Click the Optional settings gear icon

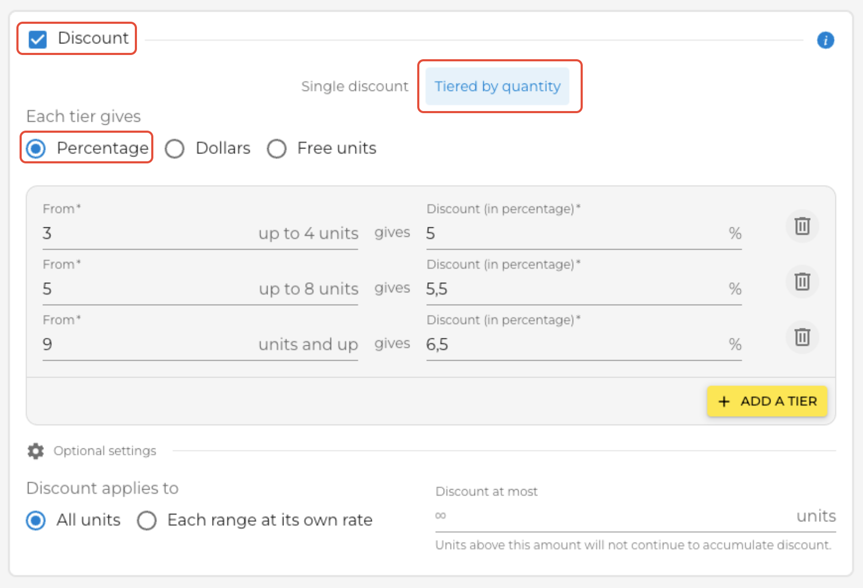click(x=35, y=451)
